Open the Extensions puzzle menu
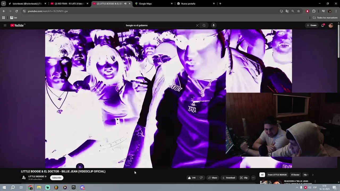 [x=314, y=11]
